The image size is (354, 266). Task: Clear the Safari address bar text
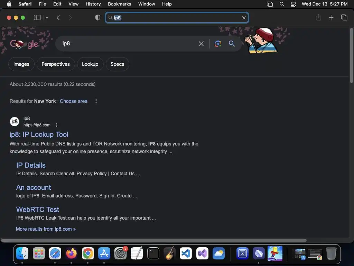click(244, 18)
